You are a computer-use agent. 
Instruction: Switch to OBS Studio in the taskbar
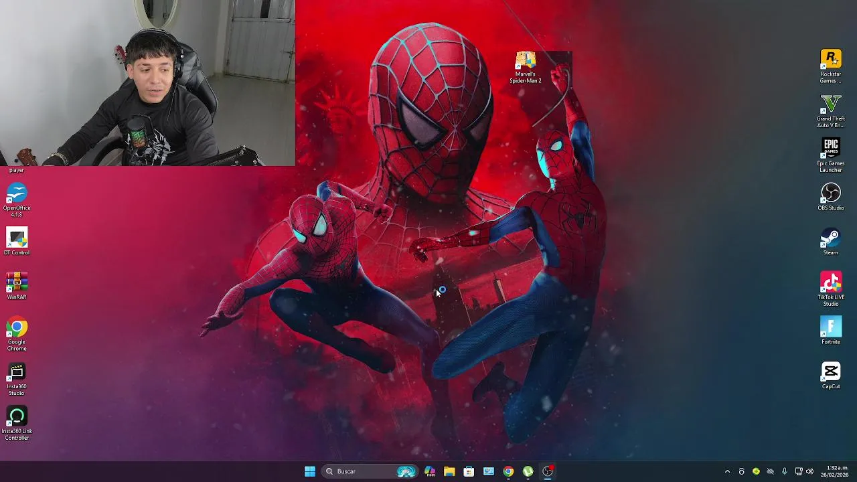coord(548,471)
